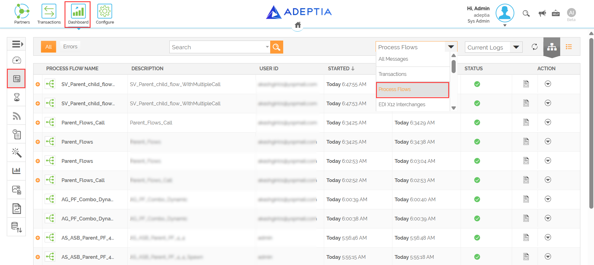This screenshot has width=594, height=265.
Task: Open the hourglass icon in left sidebar
Action: point(17,97)
